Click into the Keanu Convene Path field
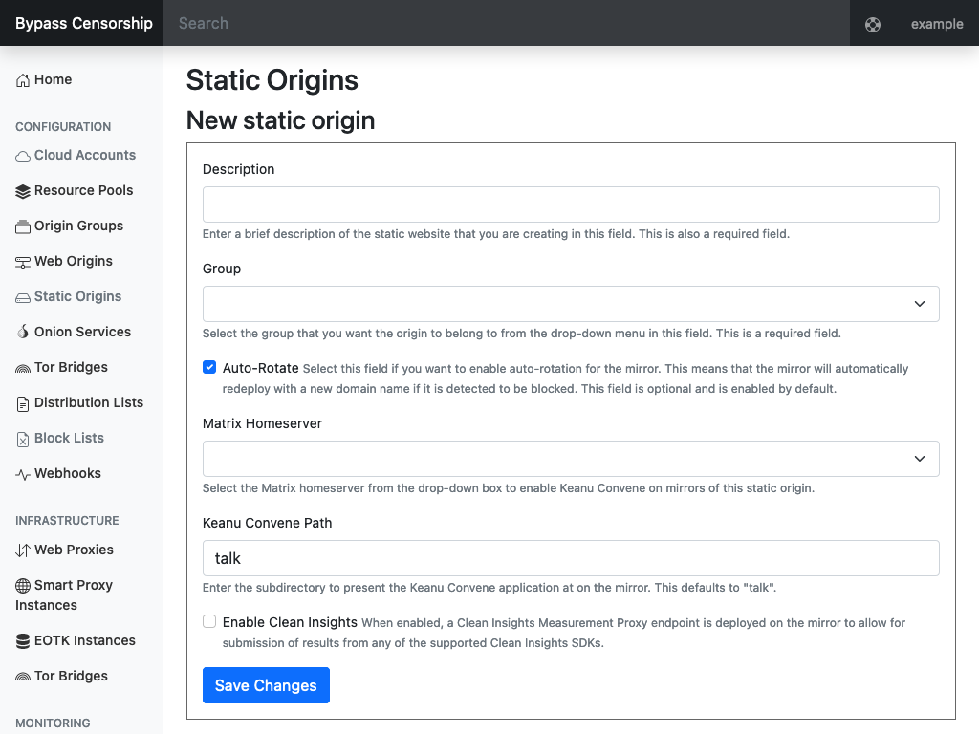This screenshot has height=734, width=979. 571,558
